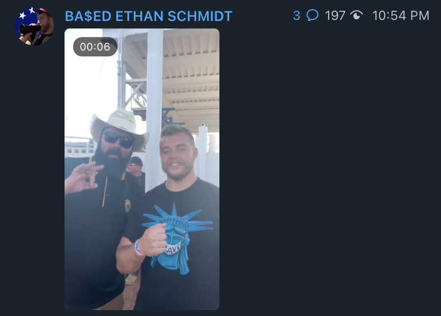
Task: Open the 3 comments count
Action: (296, 16)
